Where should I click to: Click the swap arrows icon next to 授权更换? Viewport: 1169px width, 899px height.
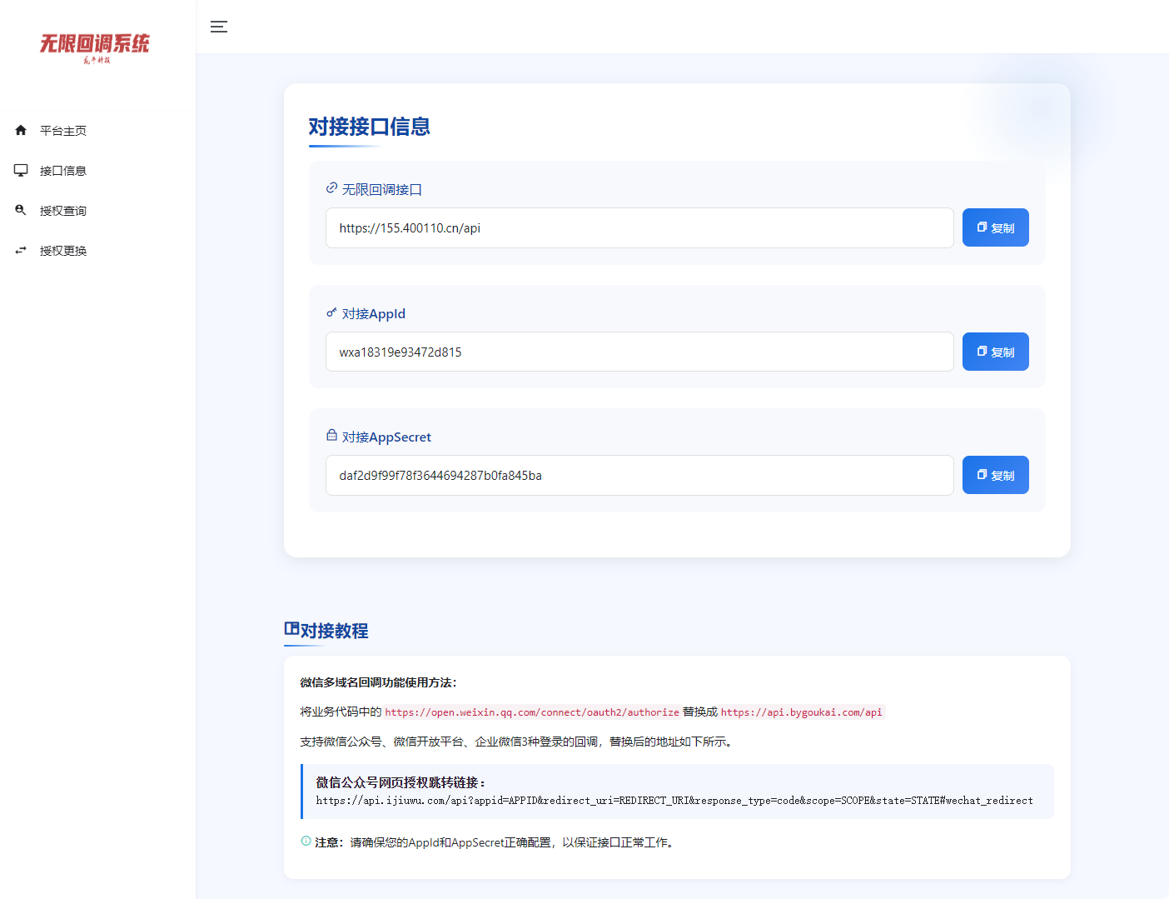(x=21, y=249)
